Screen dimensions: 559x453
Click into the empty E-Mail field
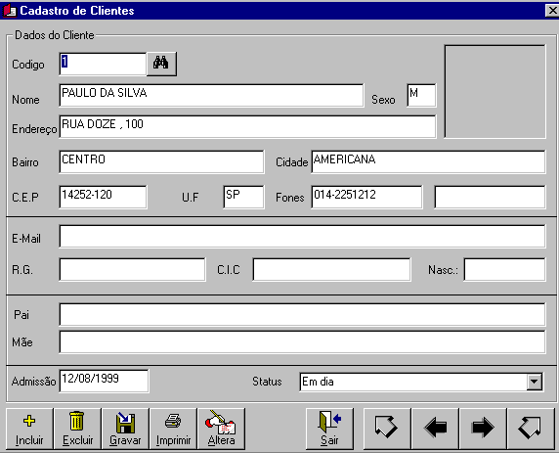pyautogui.click(x=302, y=236)
